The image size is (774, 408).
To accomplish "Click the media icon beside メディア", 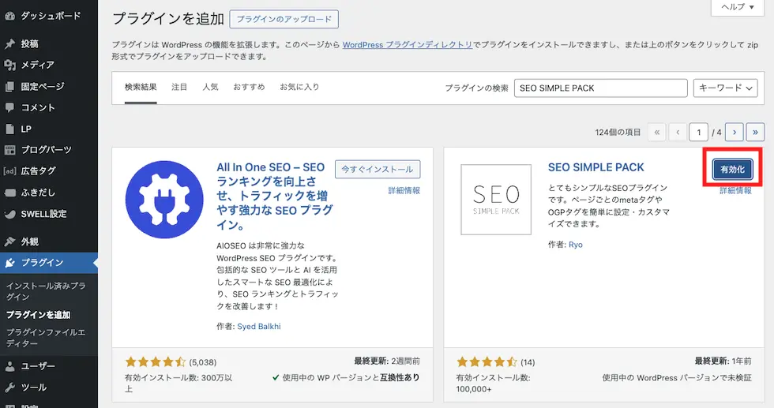I will [9, 65].
